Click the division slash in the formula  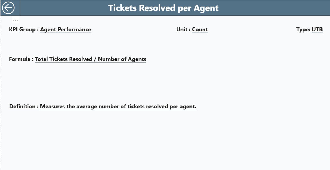coord(95,59)
